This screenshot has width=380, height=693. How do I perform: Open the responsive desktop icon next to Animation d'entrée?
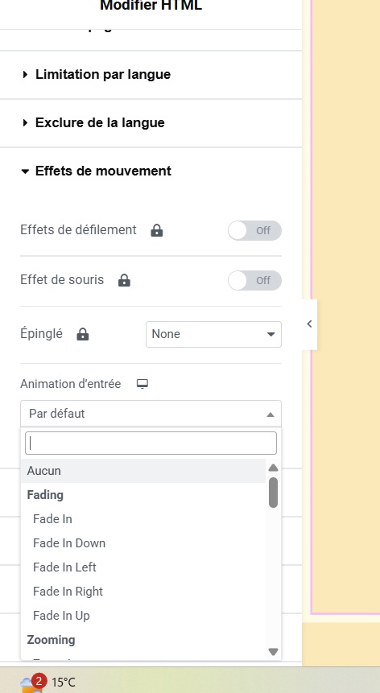click(142, 384)
